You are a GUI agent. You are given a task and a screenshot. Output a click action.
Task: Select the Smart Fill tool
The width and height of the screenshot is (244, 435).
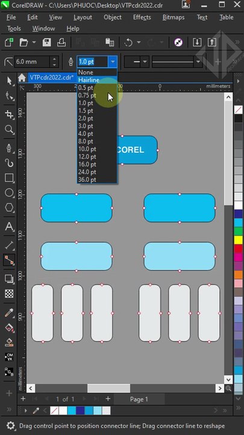click(x=10, y=342)
